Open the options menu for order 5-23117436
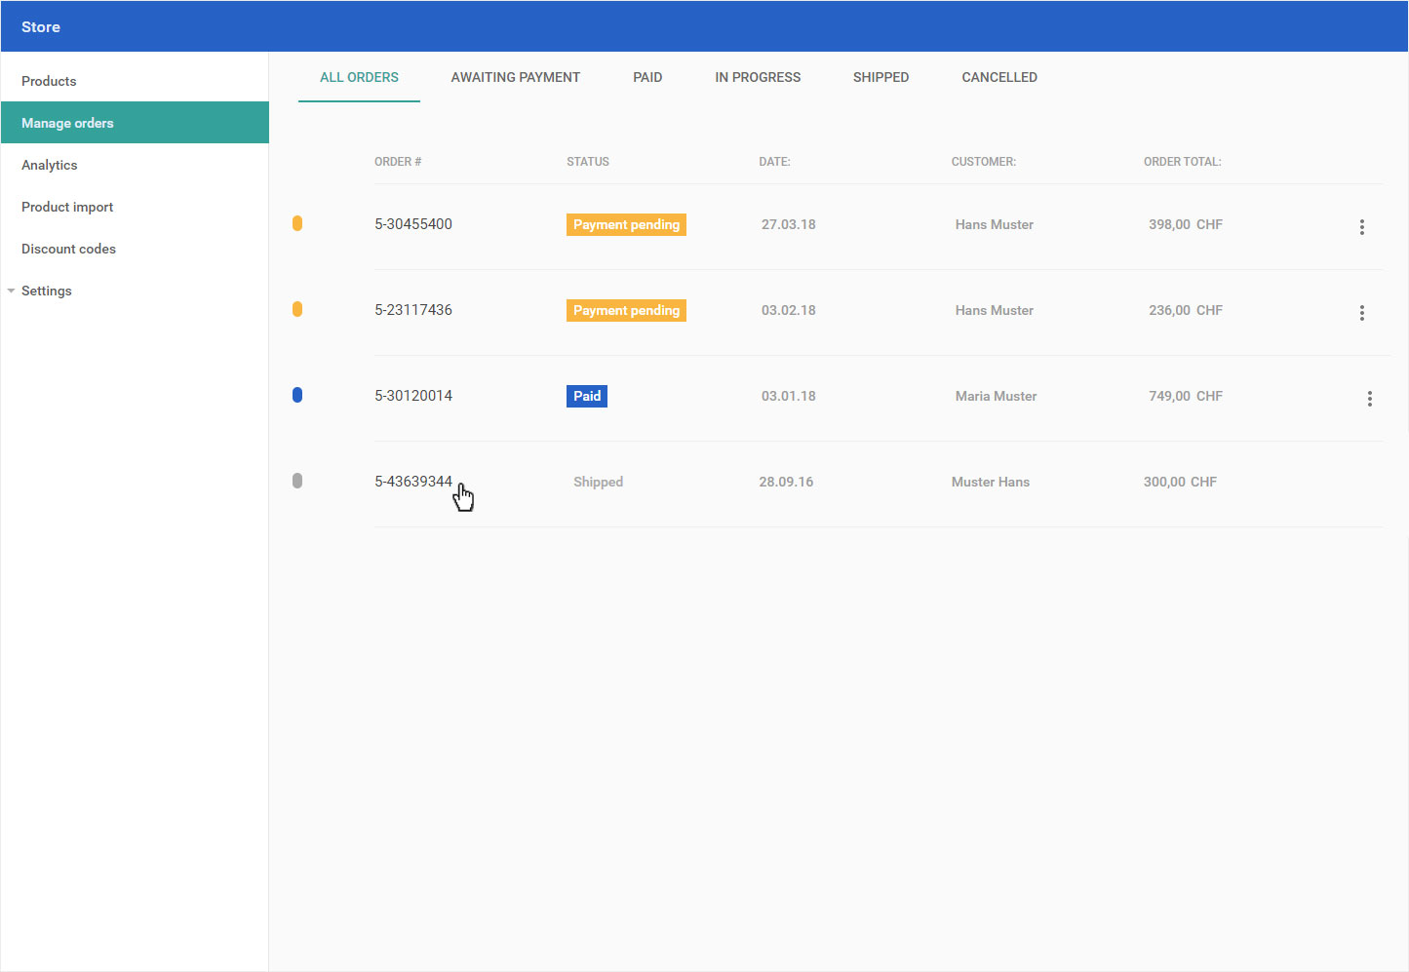The image size is (1409, 972). (x=1362, y=313)
